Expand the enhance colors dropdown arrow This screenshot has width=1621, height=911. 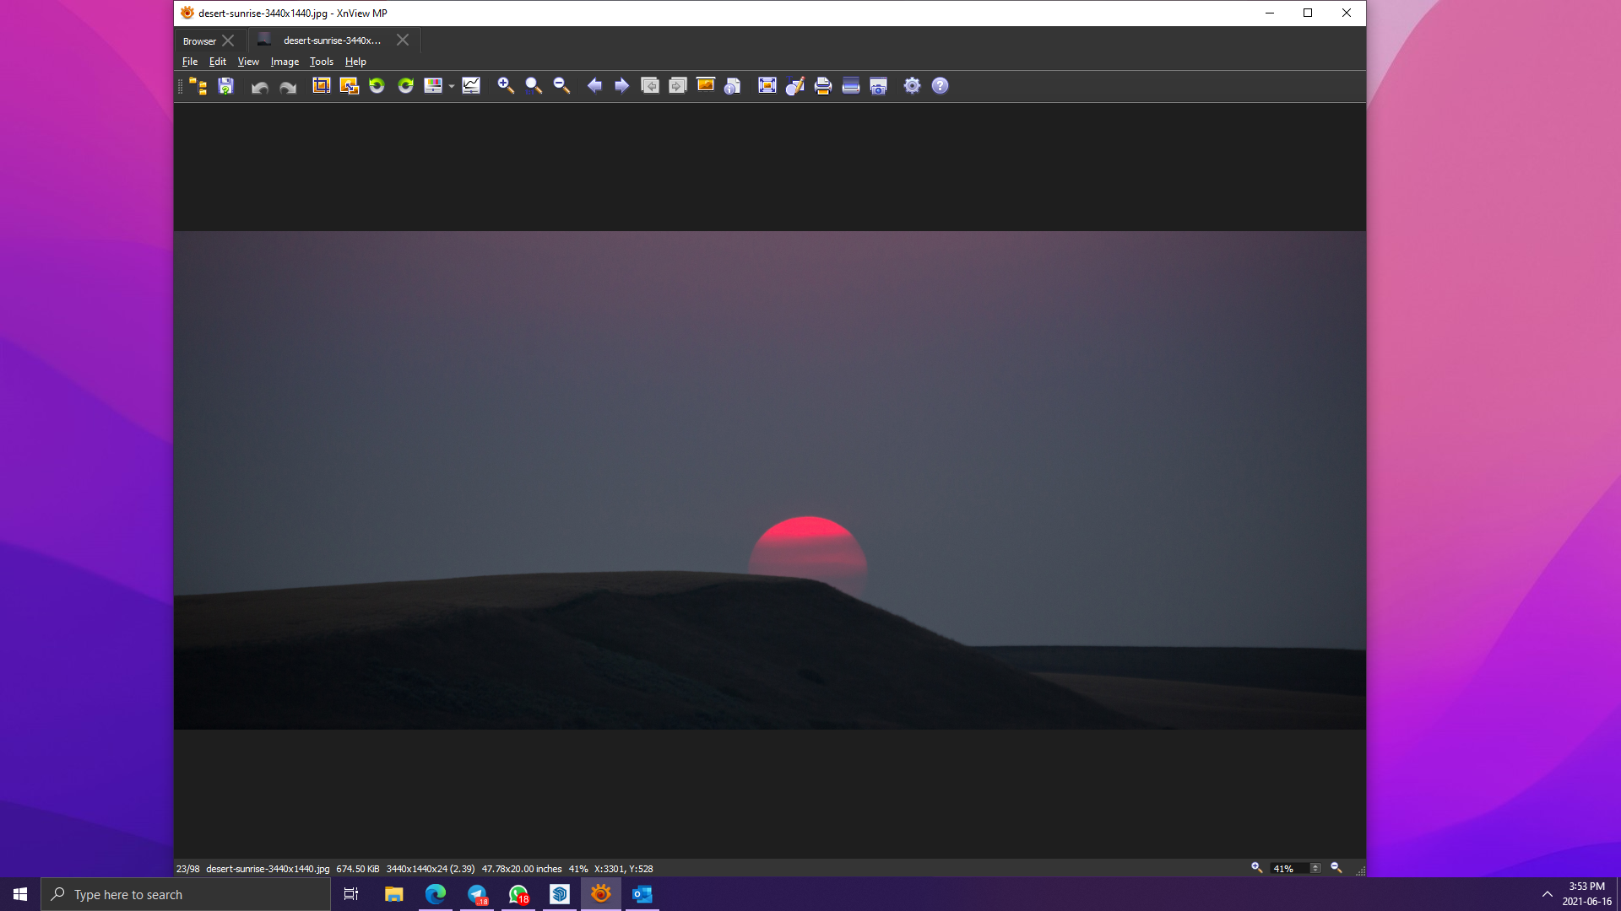click(x=452, y=86)
